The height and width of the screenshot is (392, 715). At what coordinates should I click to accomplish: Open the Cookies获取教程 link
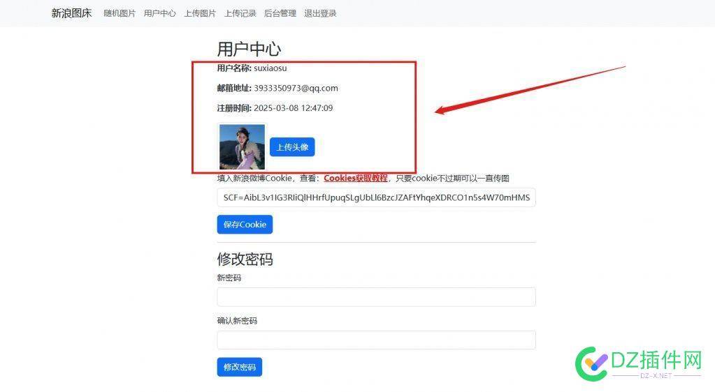[x=356, y=178]
